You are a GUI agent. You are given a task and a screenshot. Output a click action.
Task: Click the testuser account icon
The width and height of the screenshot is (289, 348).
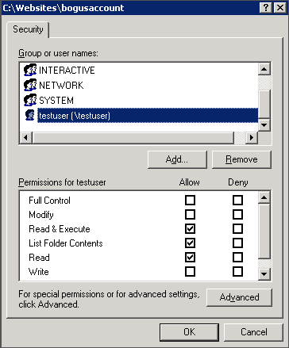click(x=30, y=115)
